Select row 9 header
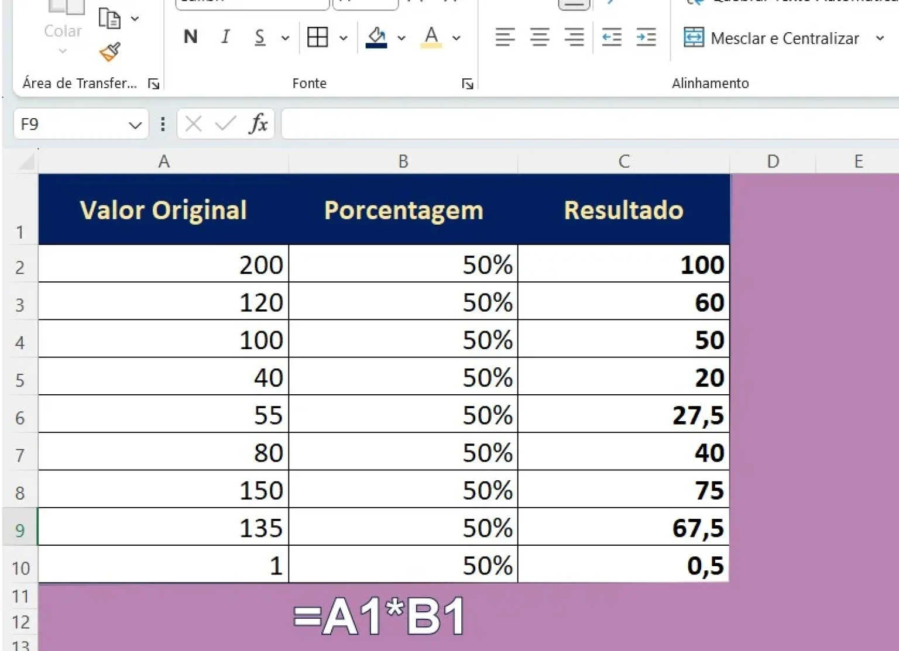This screenshot has width=899, height=651. coord(20,527)
